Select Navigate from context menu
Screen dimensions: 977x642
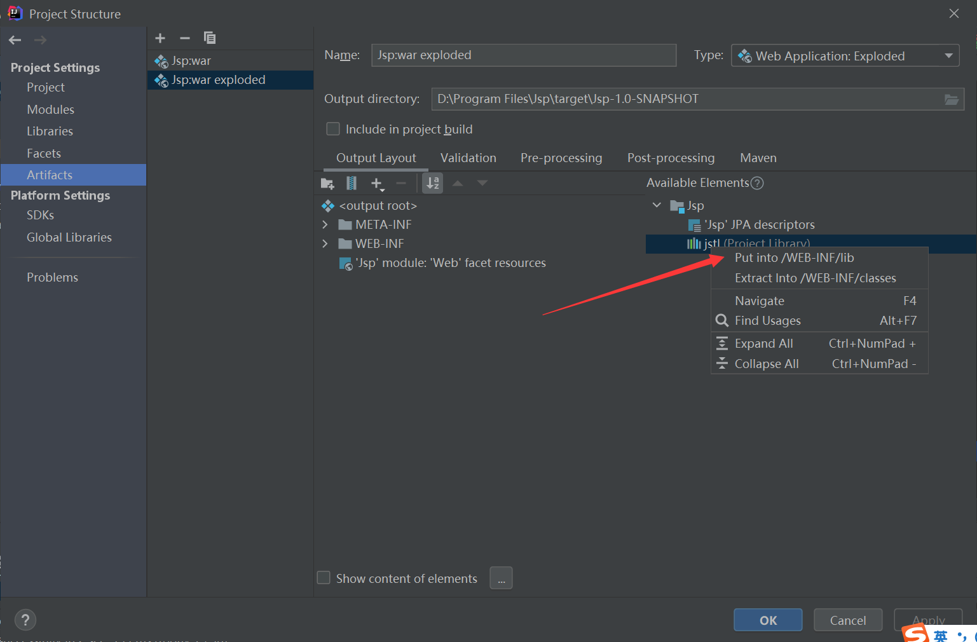click(x=819, y=301)
